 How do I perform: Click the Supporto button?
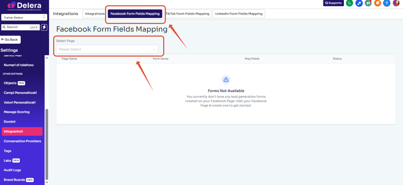tap(334, 3)
